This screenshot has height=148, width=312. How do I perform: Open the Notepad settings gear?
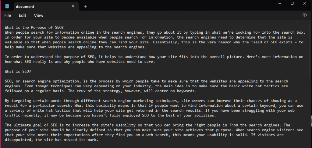(x=304, y=15)
